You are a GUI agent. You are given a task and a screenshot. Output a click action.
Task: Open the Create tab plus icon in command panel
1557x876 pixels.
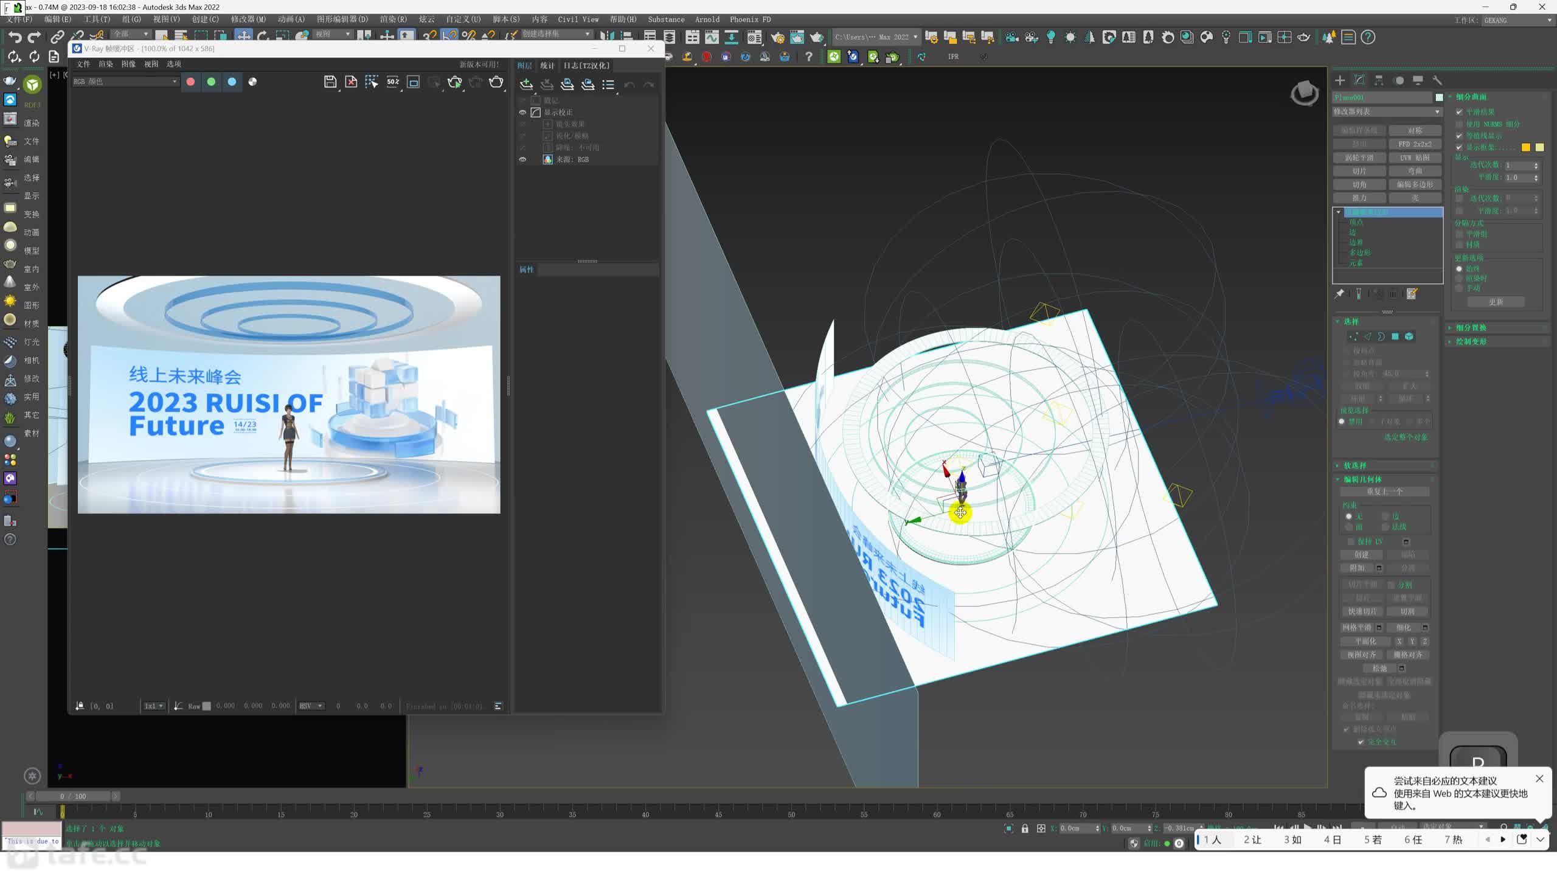[1340, 80]
